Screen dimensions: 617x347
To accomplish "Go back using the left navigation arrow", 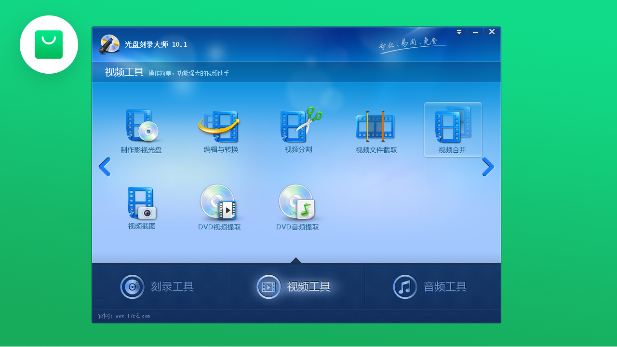I will click(x=105, y=167).
